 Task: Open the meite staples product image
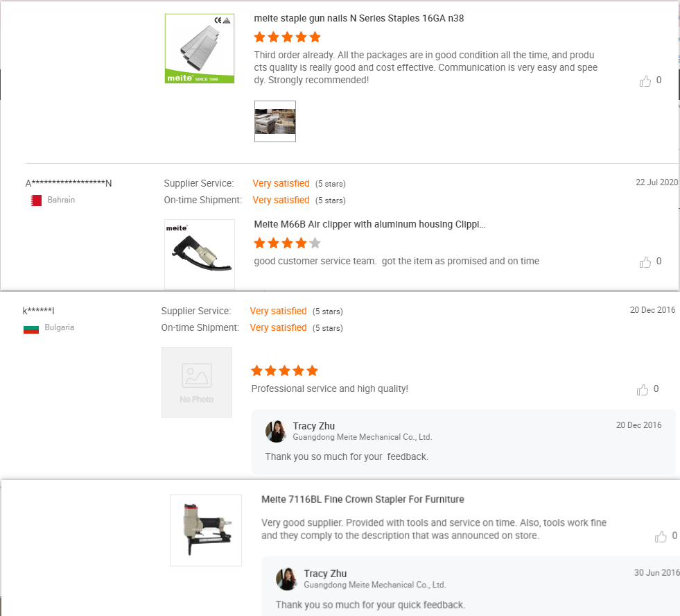click(x=200, y=49)
